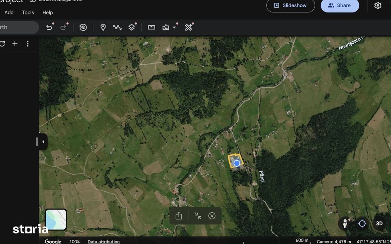Select the ruler measure tool

click(x=151, y=27)
